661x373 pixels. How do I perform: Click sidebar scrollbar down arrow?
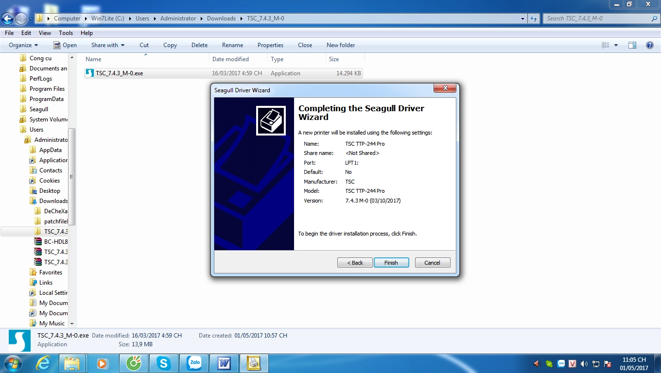click(x=72, y=323)
